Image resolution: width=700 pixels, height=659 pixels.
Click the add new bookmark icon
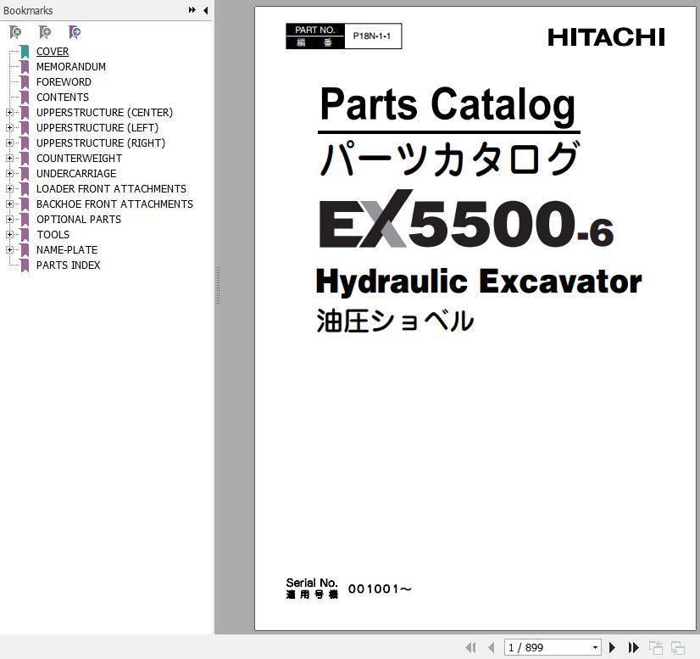click(x=45, y=32)
